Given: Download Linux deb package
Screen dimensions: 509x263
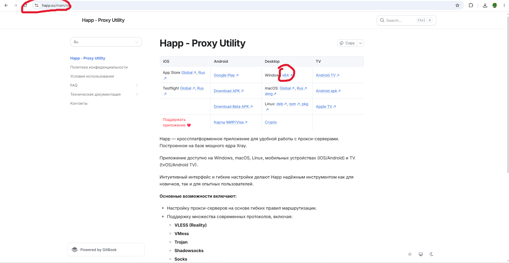Looking at the screenshot, I should click(281, 104).
